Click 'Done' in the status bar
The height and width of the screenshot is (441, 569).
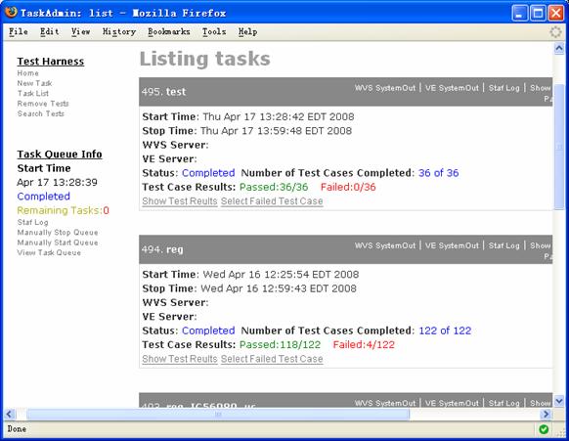[x=17, y=429]
